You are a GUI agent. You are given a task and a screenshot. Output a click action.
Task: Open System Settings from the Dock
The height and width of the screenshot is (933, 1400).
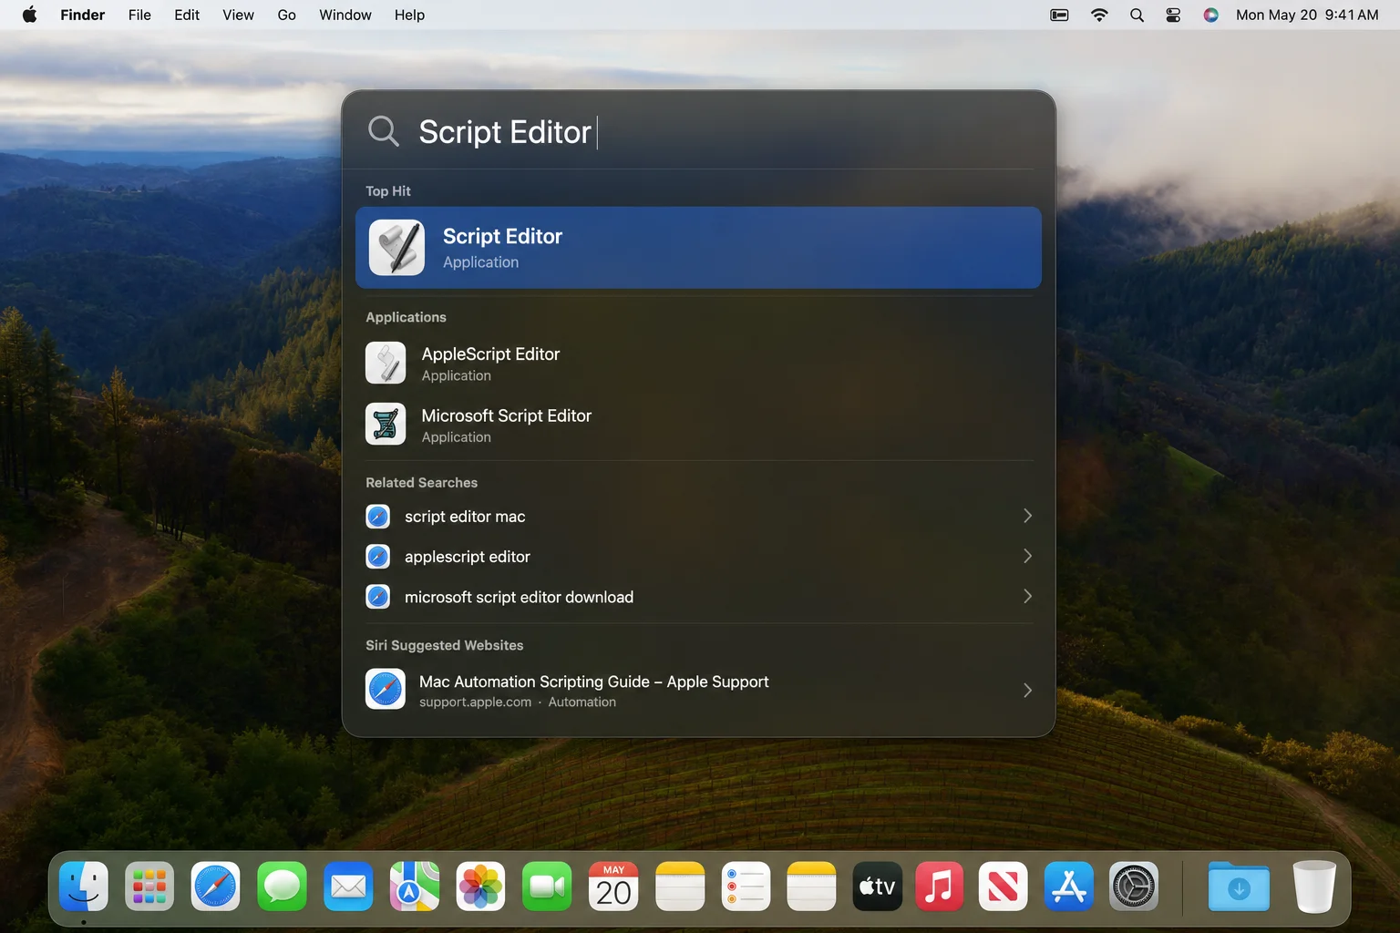click(1134, 887)
